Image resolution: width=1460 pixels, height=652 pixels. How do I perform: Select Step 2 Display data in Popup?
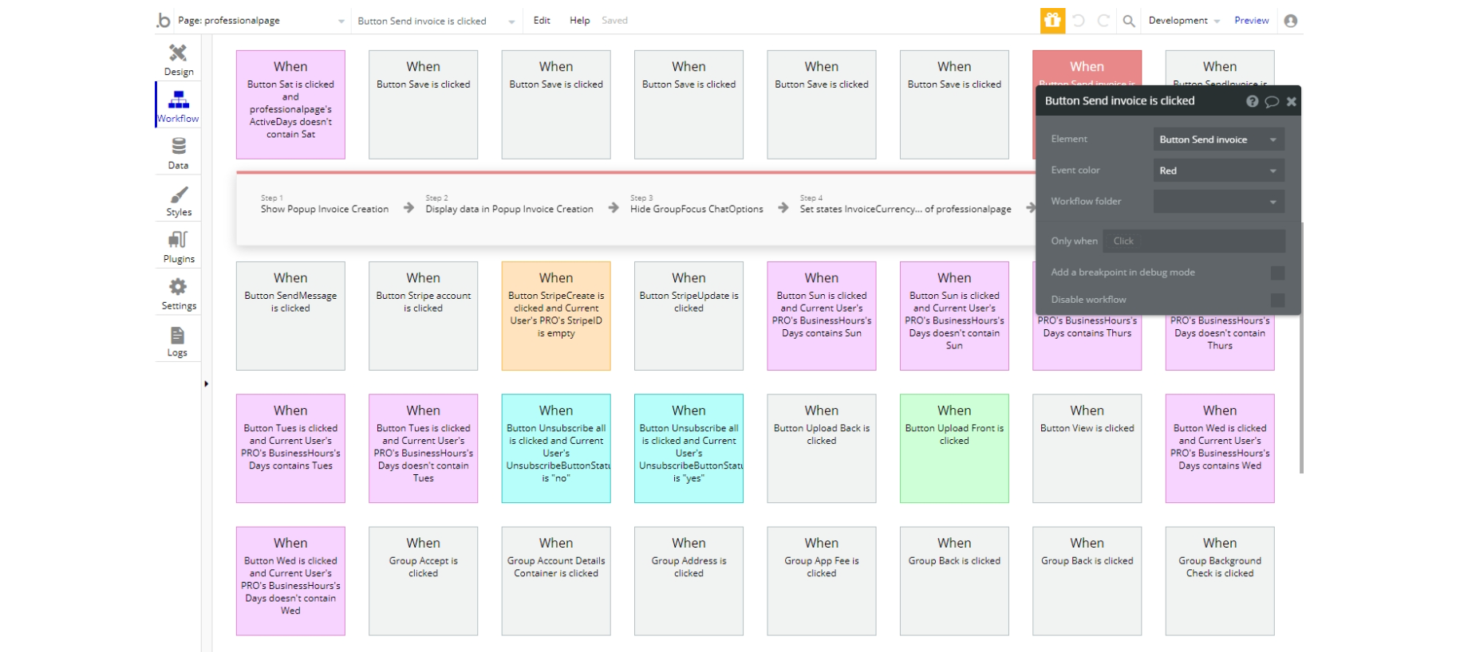tap(509, 205)
